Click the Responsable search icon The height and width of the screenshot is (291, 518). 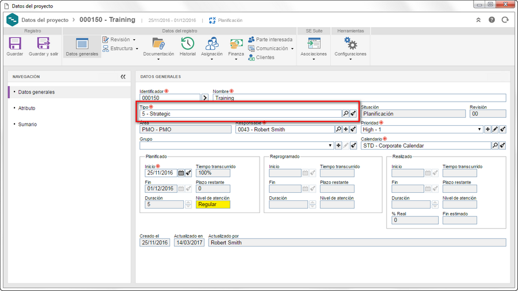click(x=338, y=129)
